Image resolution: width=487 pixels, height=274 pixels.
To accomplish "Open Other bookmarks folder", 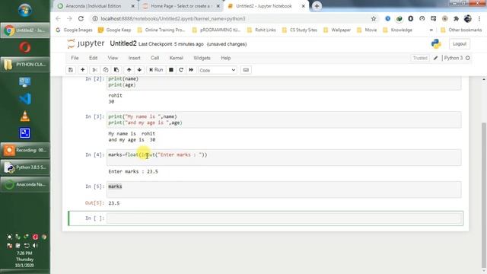I will click(461, 30).
